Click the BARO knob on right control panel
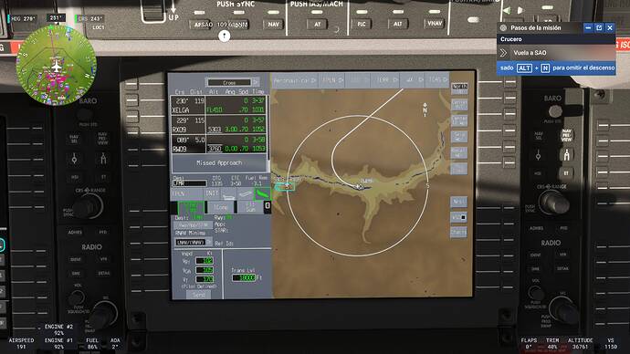The height and width of the screenshot is (354, 630). [x=555, y=110]
